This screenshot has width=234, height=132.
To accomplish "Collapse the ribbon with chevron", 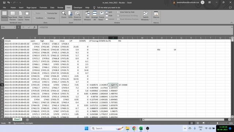I will coord(231,23).
